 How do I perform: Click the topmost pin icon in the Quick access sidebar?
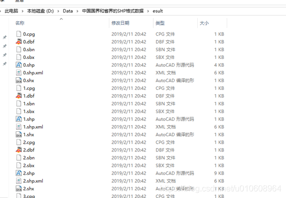(x=5, y=37)
